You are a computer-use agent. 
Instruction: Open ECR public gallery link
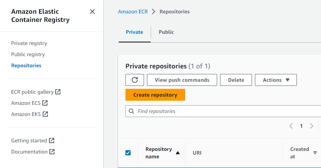point(32,92)
